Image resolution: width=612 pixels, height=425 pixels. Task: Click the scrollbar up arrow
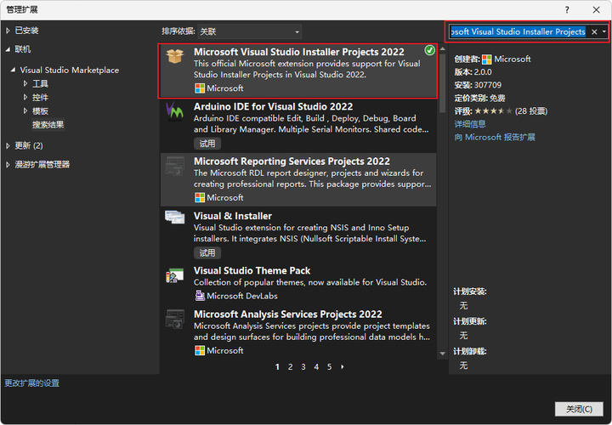click(x=442, y=48)
